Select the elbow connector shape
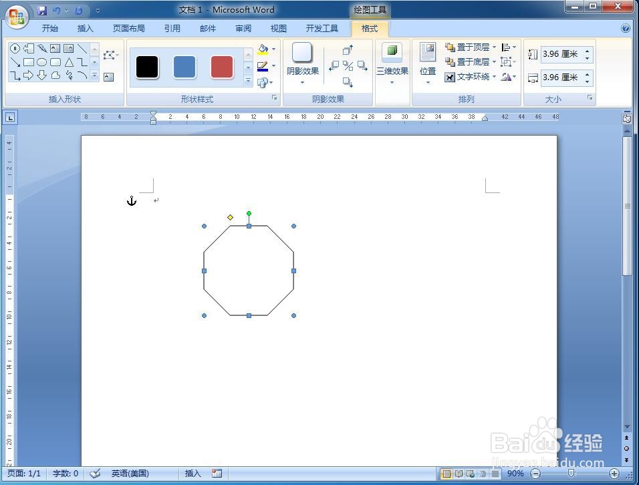639x485 pixels. [x=82, y=62]
